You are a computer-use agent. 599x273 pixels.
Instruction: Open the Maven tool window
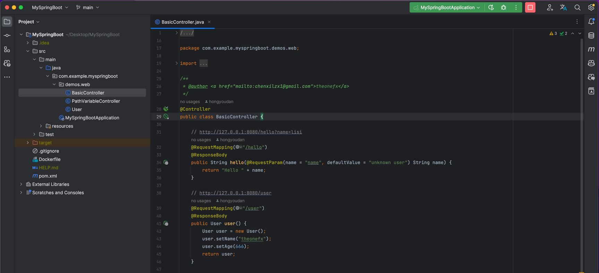point(591,49)
